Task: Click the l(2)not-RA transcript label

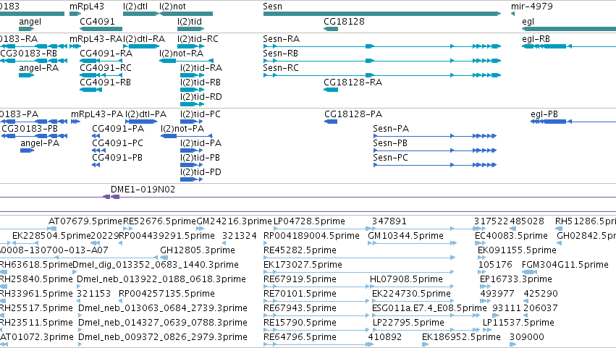Action: pos(182,54)
